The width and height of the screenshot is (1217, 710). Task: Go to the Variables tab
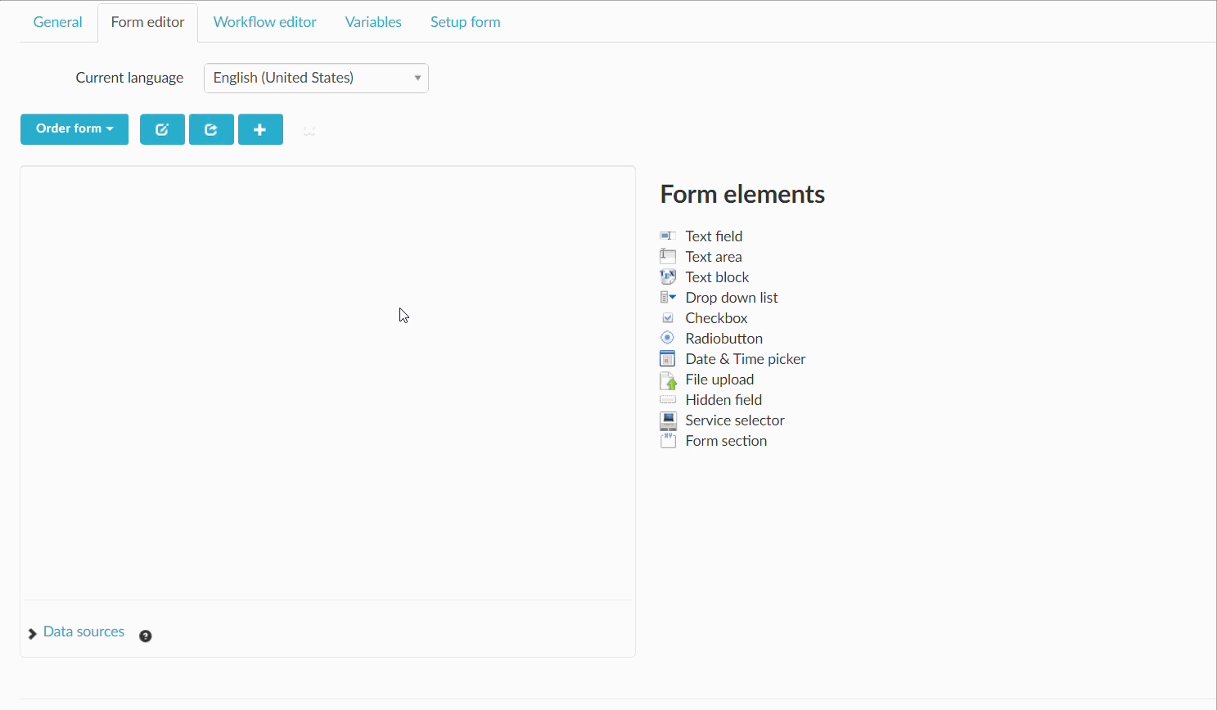click(x=373, y=22)
